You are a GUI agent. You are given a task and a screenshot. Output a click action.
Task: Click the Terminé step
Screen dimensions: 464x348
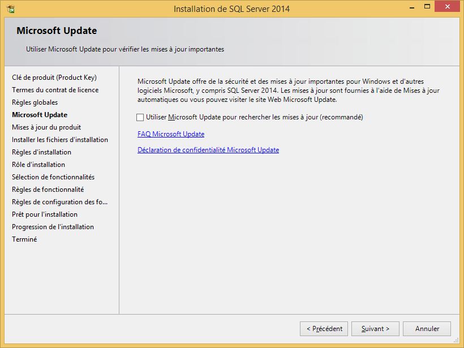[24, 239]
